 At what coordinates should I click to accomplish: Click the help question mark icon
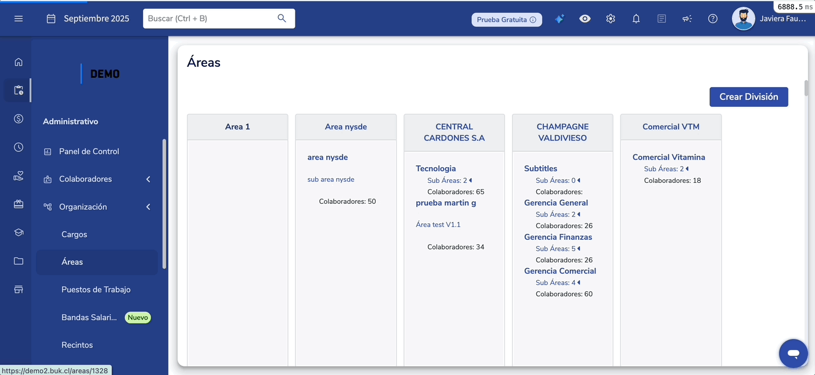click(x=713, y=19)
